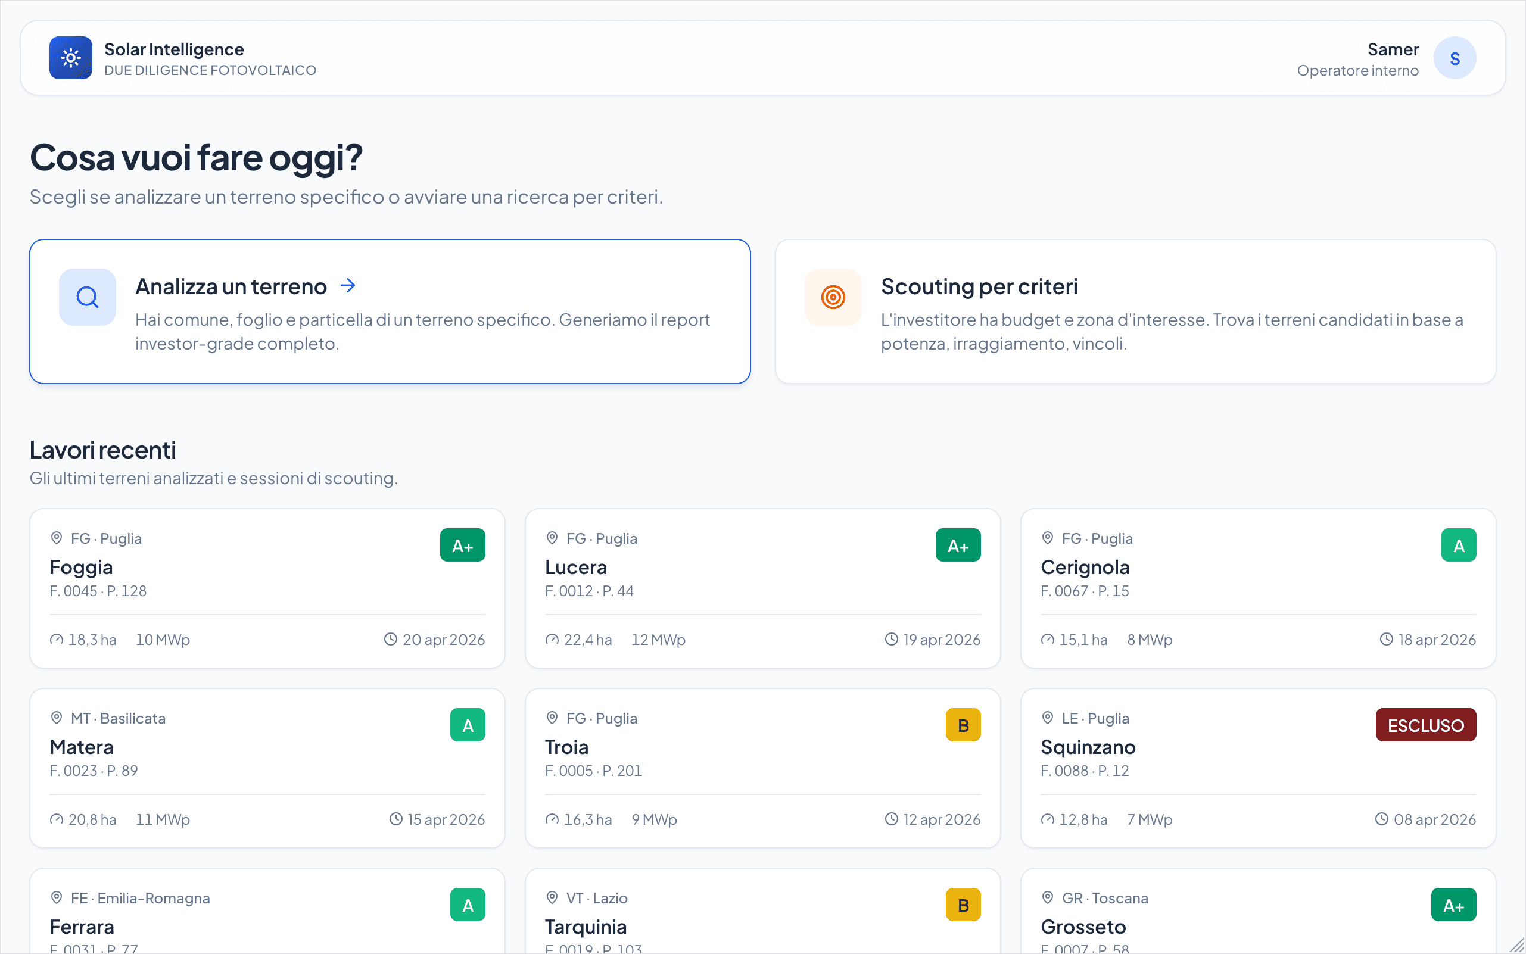Click the '12 MWp' value on Lucera card
1526x954 pixels.
[658, 640]
